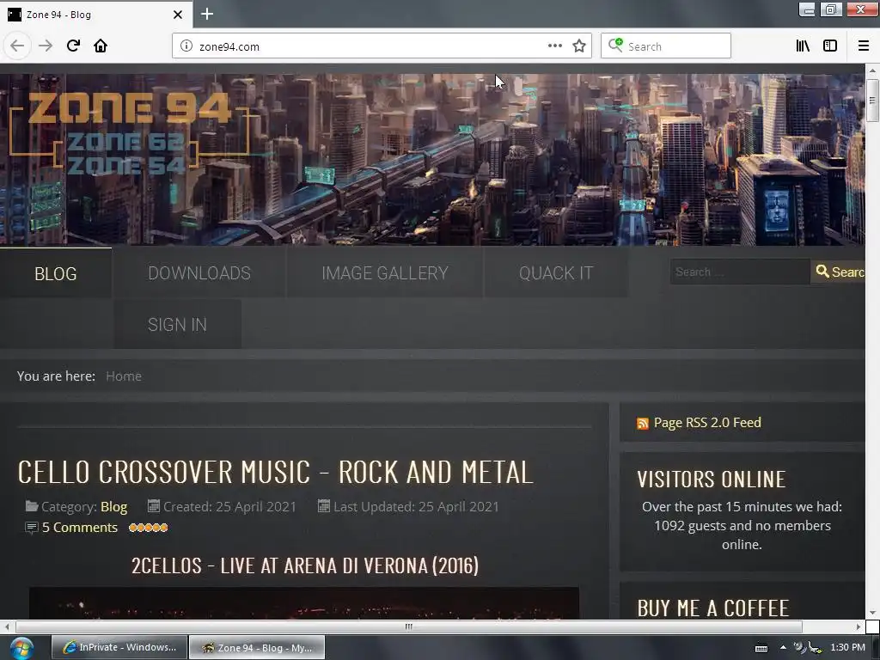
Task: Click the Created date calendar icon
Action: [x=153, y=505]
